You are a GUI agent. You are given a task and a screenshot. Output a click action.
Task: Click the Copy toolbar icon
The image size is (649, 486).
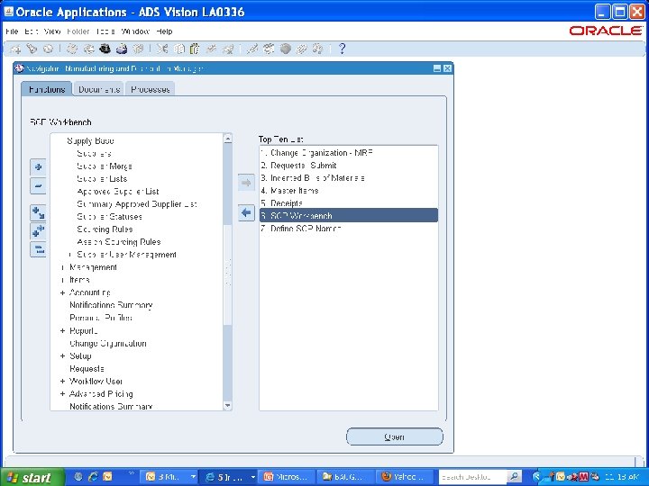tap(178, 49)
